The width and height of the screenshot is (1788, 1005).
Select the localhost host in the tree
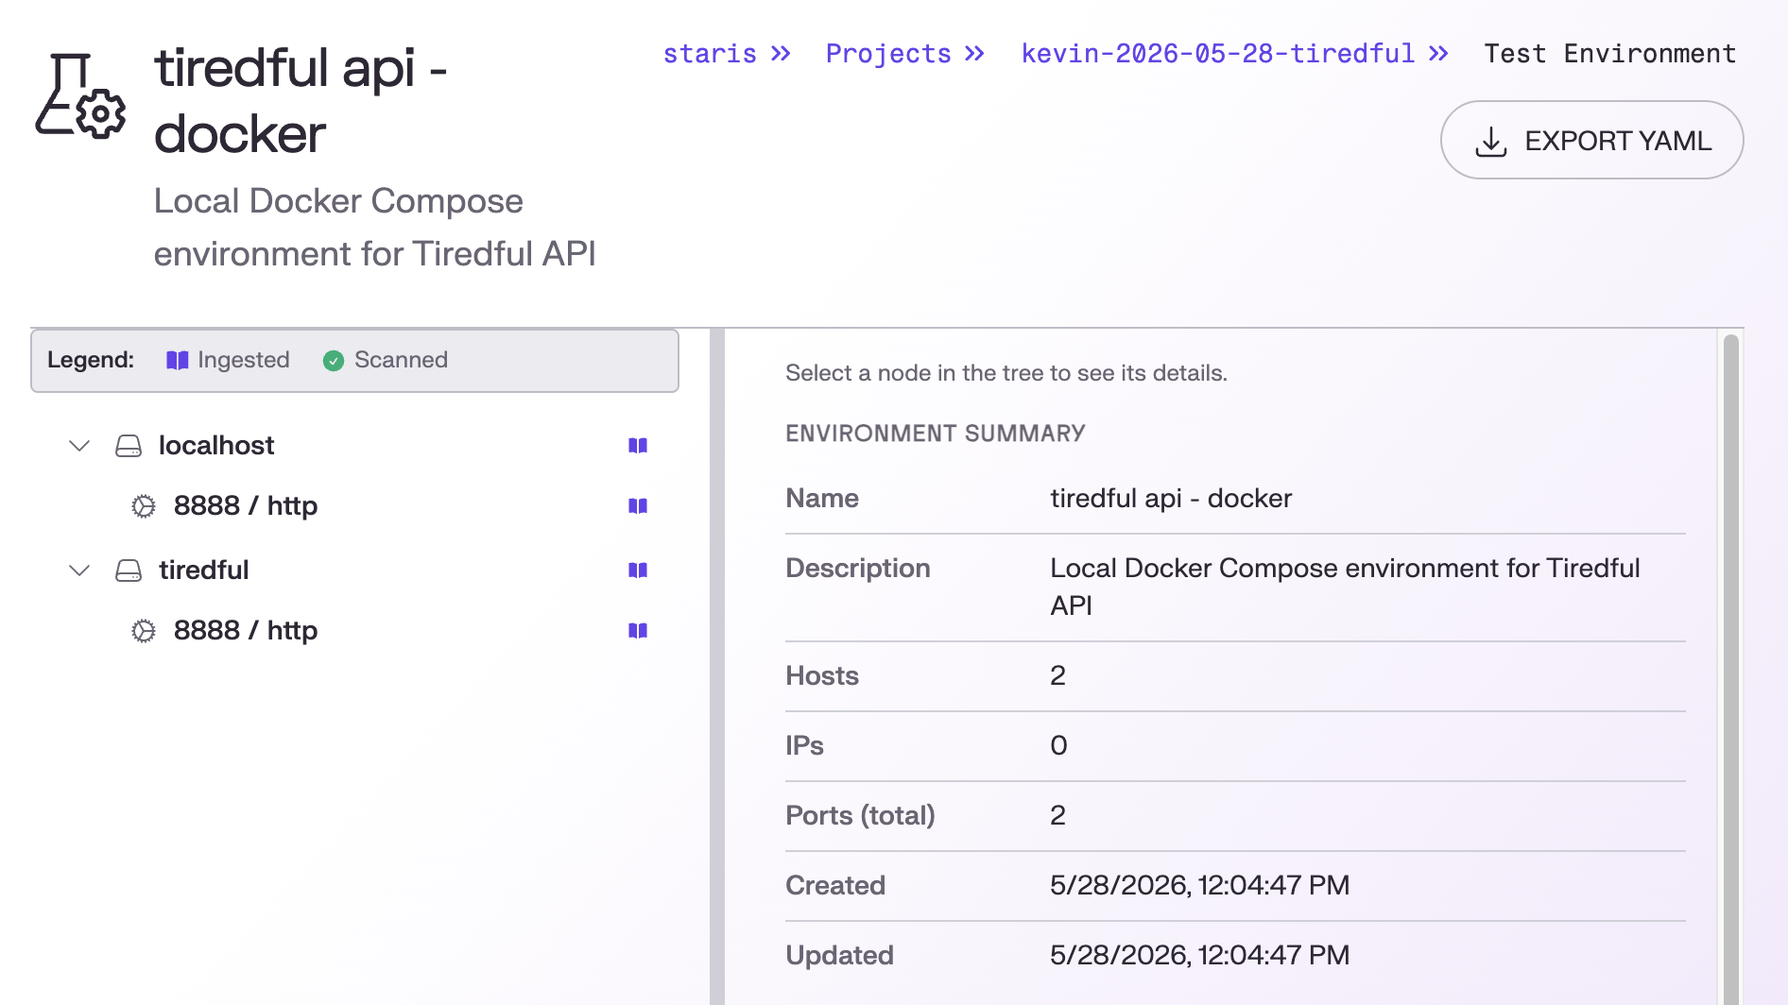tap(216, 446)
